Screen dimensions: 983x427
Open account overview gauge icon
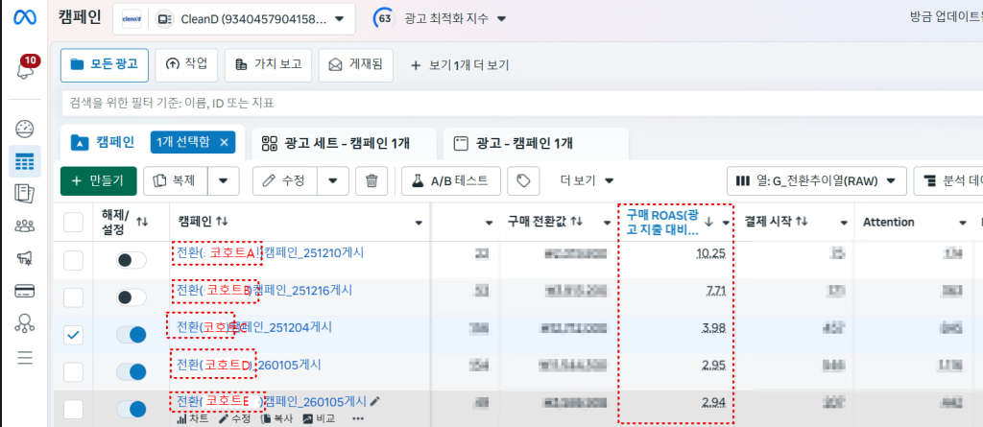click(25, 130)
